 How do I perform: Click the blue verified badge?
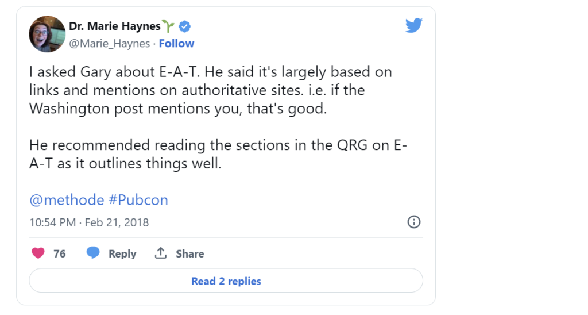click(185, 26)
